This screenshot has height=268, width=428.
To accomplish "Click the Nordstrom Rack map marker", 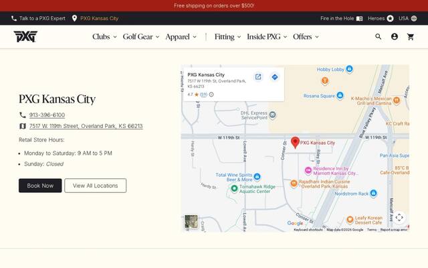I will pyautogui.click(x=373, y=193).
